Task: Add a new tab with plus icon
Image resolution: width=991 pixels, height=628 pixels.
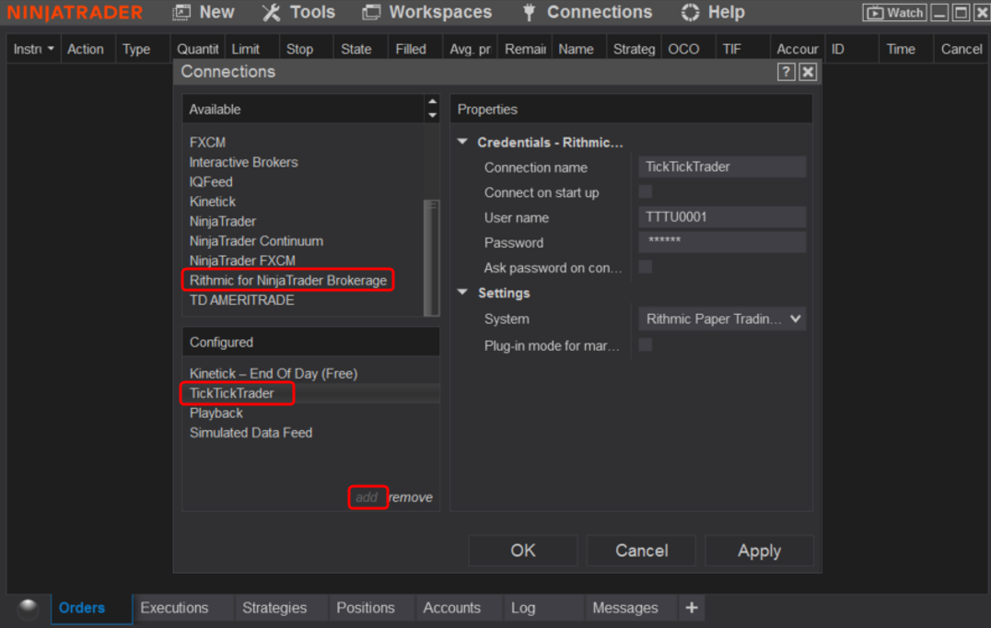Action: tap(692, 608)
